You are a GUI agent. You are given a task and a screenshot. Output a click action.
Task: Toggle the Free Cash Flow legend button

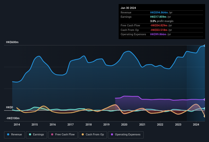click(63, 135)
